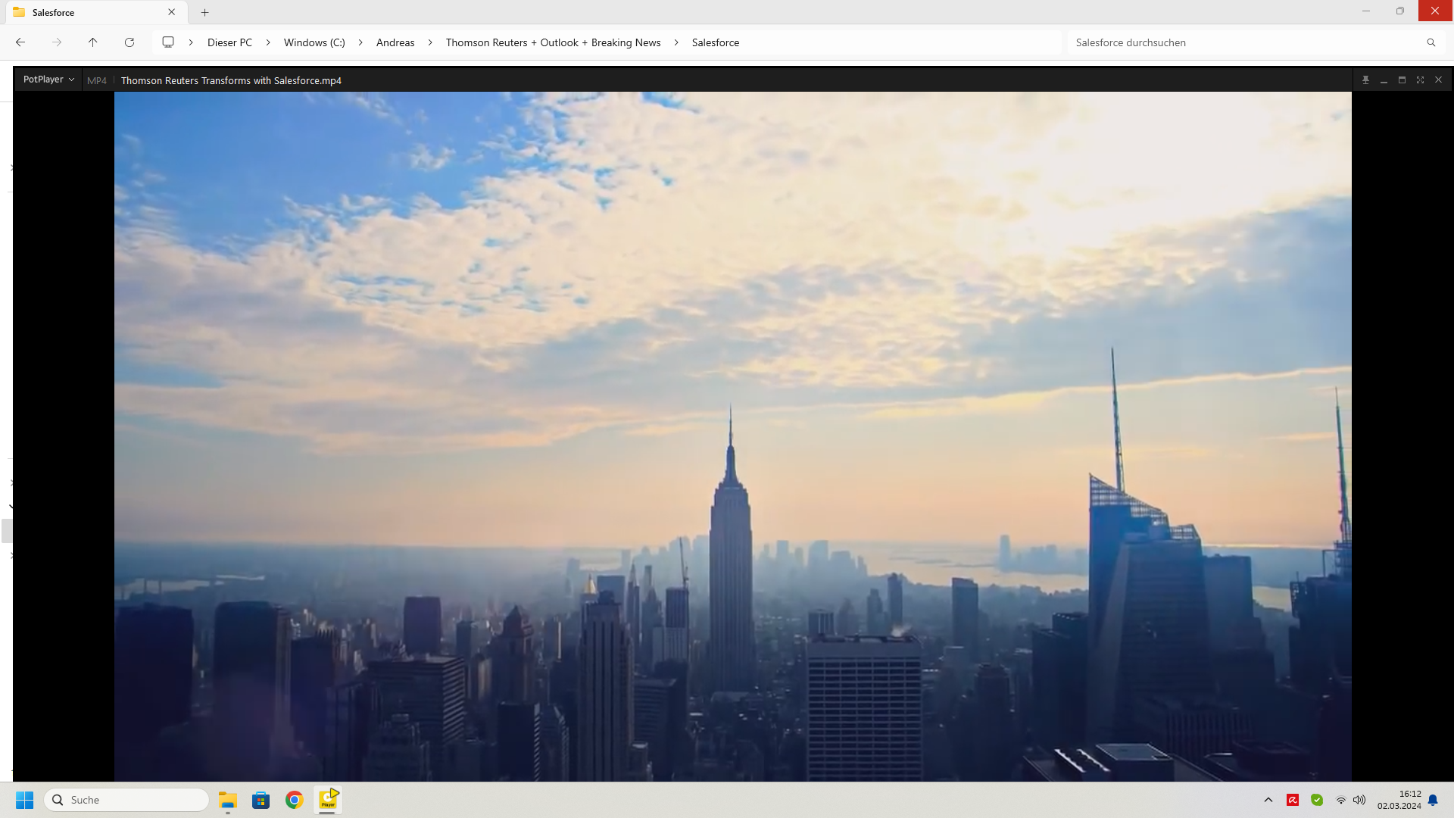The height and width of the screenshot is (818, 1454).
Task: Refresh the Salesforce folder view
Action: coord(129,42)
